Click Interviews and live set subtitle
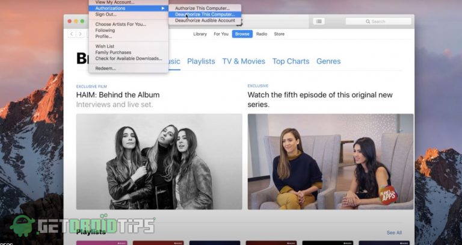The image size is (462, 245). [115, 105]
